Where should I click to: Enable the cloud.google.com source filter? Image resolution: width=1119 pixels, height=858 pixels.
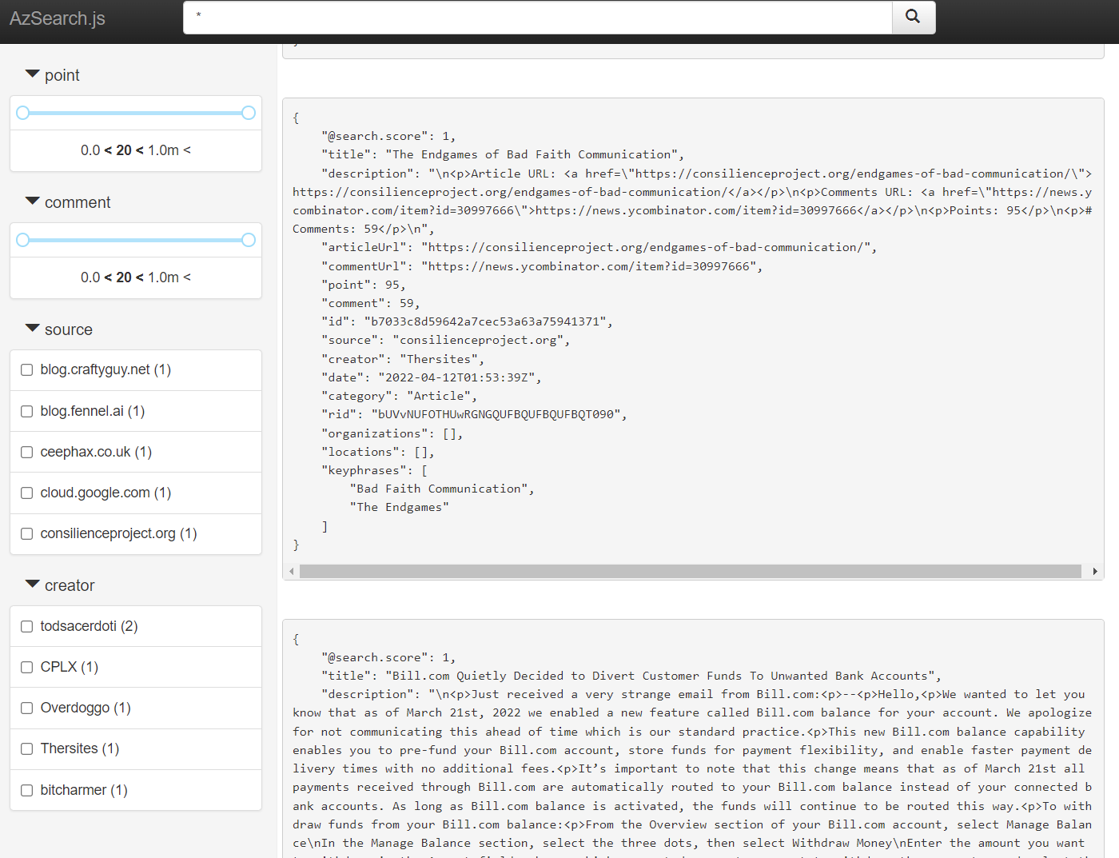pyautogui.click(x=26, y=493)
